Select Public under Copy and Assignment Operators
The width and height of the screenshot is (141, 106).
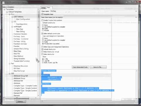tap(43, 42)
